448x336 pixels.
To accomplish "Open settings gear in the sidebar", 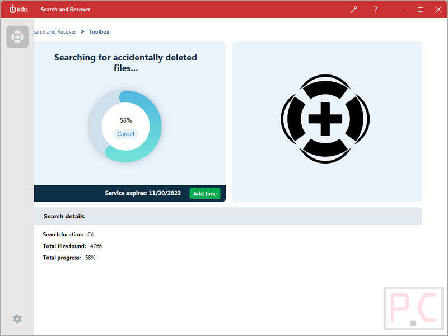I will [x=17, y=319].
